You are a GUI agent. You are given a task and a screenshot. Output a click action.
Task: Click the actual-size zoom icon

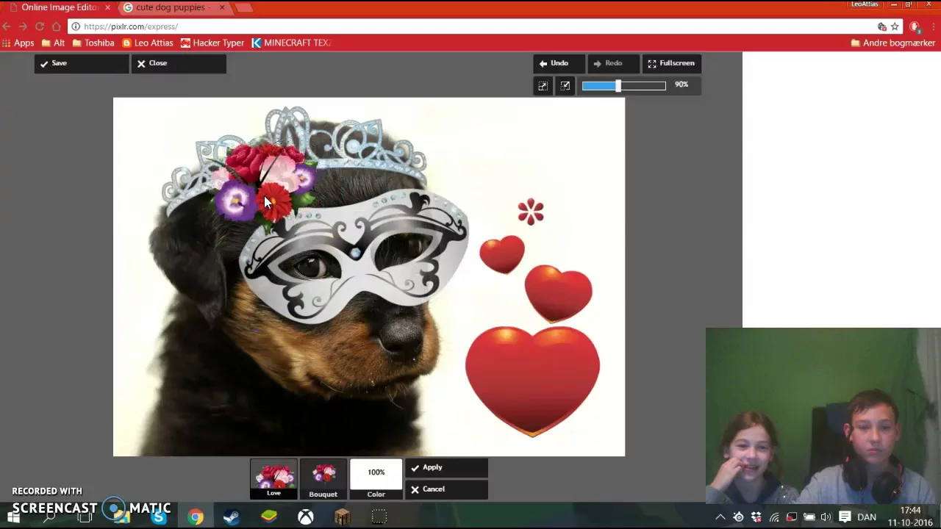565,86
